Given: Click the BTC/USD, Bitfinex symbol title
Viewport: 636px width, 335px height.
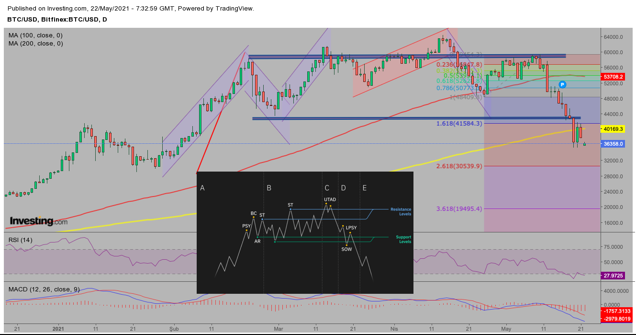Looking at the screenshot, I should (x=57, y=19).
